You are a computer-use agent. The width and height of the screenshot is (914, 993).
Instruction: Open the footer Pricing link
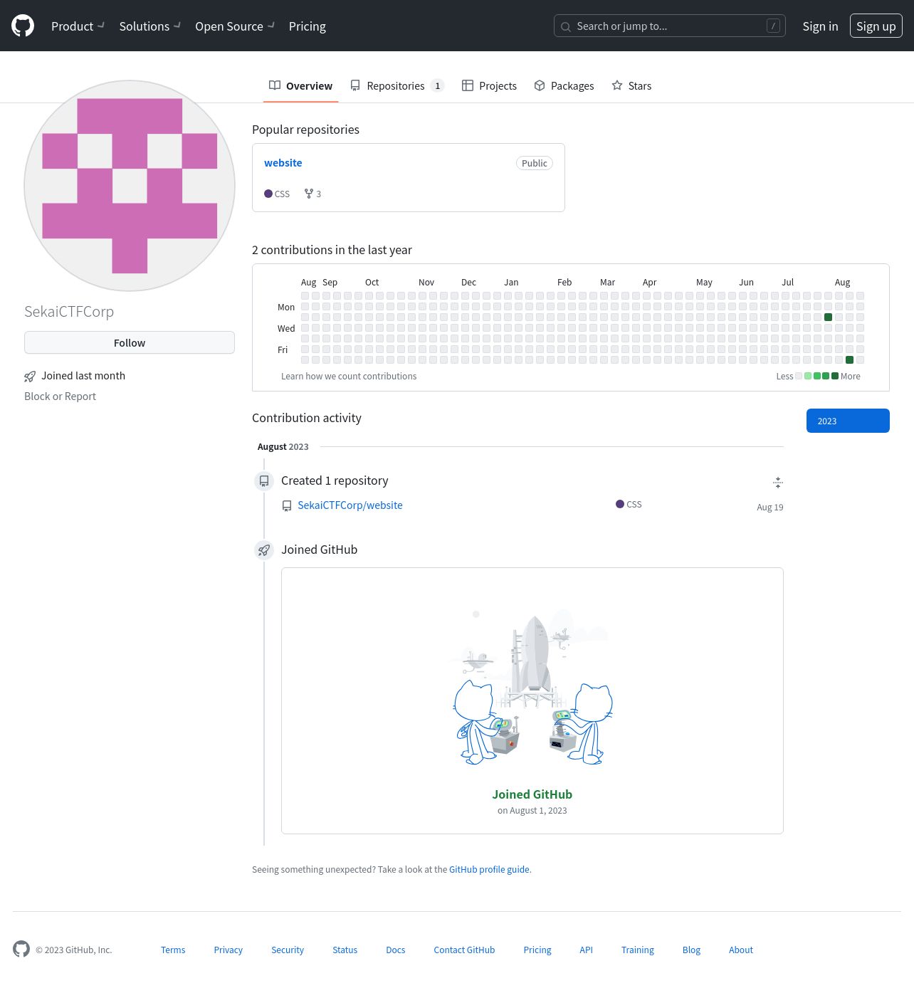click(x=537, y=950)
